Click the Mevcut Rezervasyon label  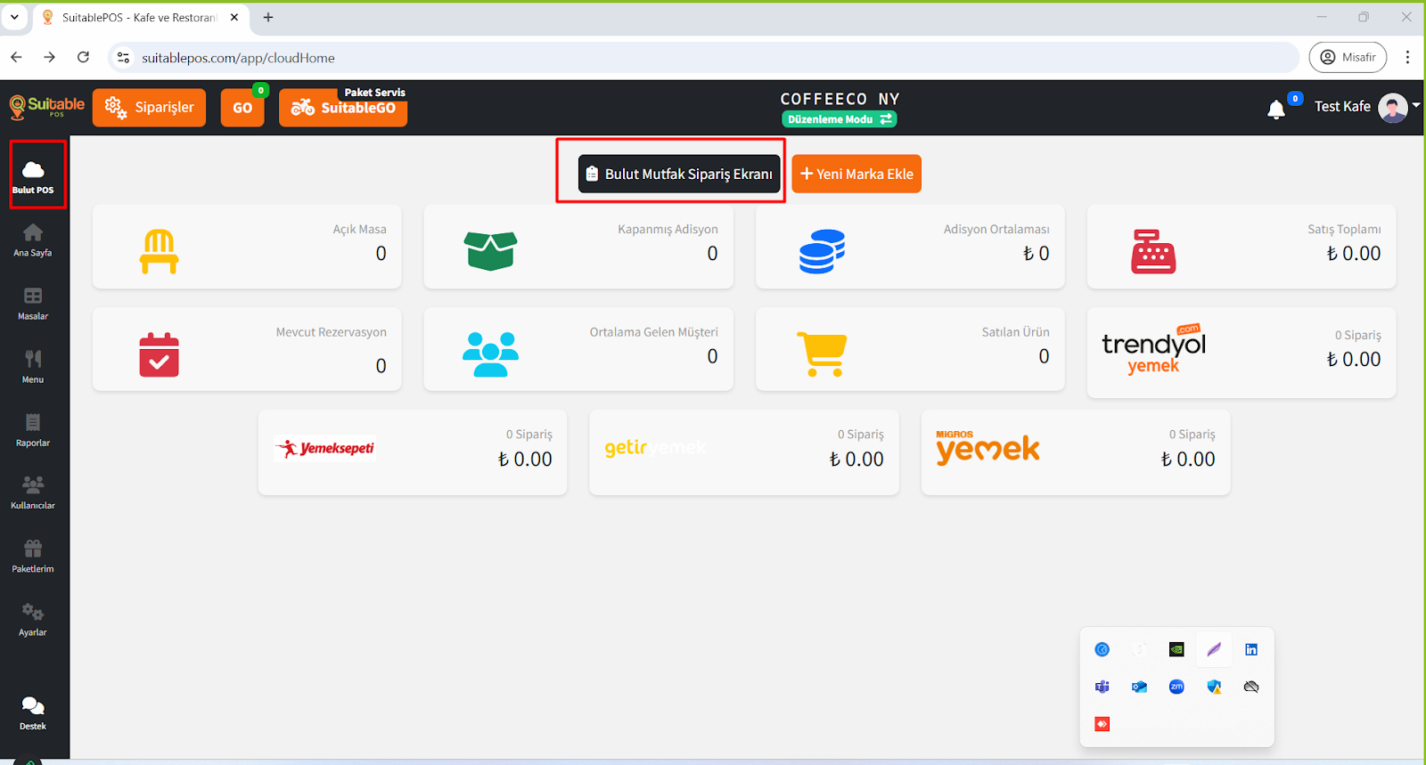click(x=331, y=332)
